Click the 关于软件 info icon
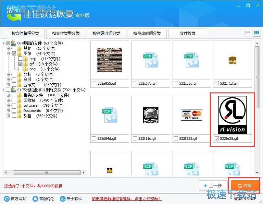The image size is (263, 204). [62, 198]
